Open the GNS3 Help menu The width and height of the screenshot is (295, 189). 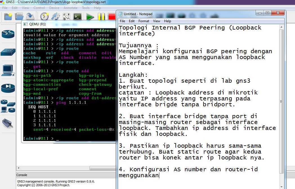97,8
